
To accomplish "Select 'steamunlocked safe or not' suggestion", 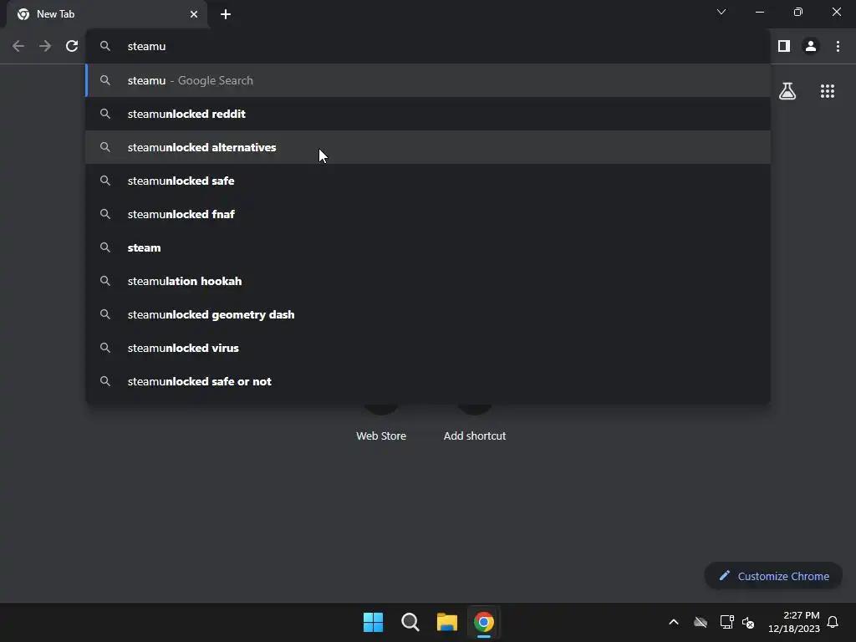I will tap(428, 381).
